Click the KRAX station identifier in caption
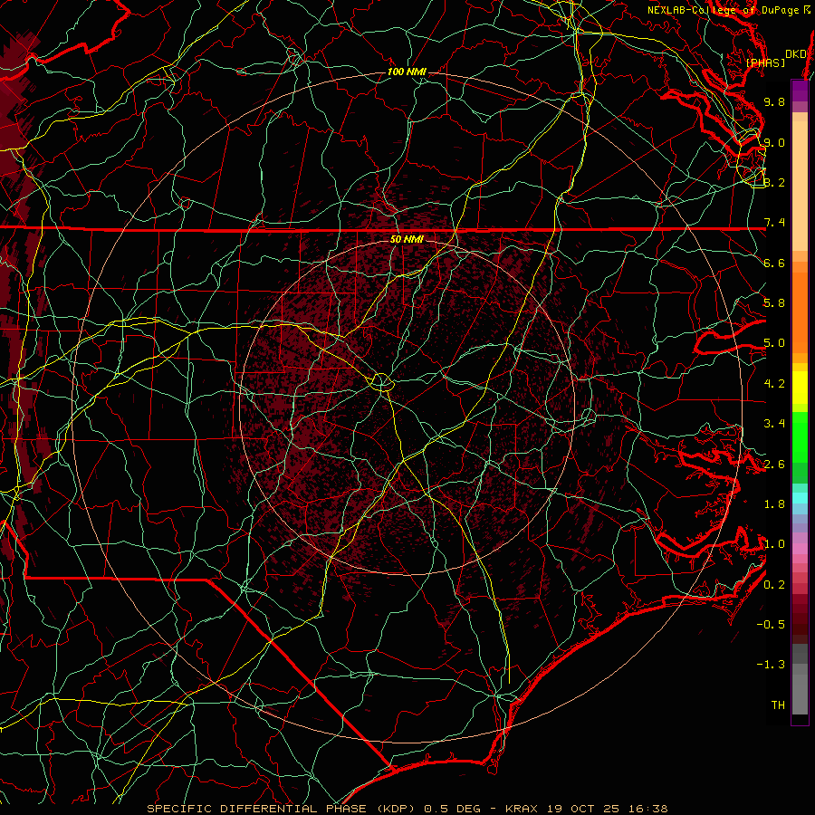The height and width of the screenshot is (815, 815). [x=523, y=809]
